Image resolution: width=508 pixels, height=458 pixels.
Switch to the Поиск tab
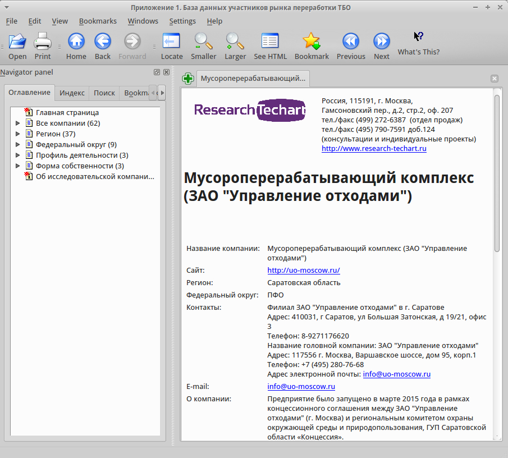tap(104, 93)
